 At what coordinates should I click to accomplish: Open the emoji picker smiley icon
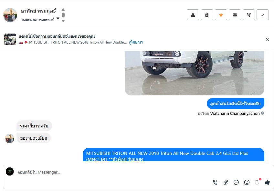[x=247, y=183]
